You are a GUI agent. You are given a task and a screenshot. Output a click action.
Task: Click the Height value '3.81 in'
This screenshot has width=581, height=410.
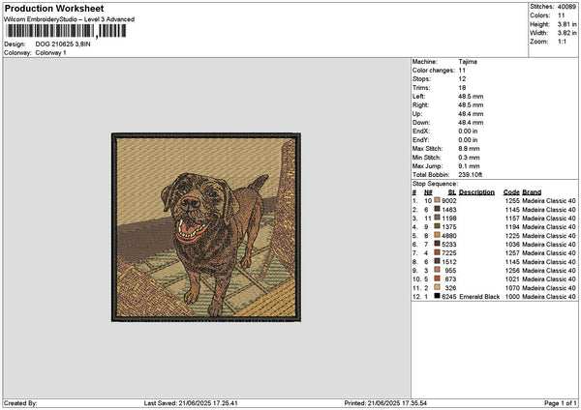click(x=566, y=24)
